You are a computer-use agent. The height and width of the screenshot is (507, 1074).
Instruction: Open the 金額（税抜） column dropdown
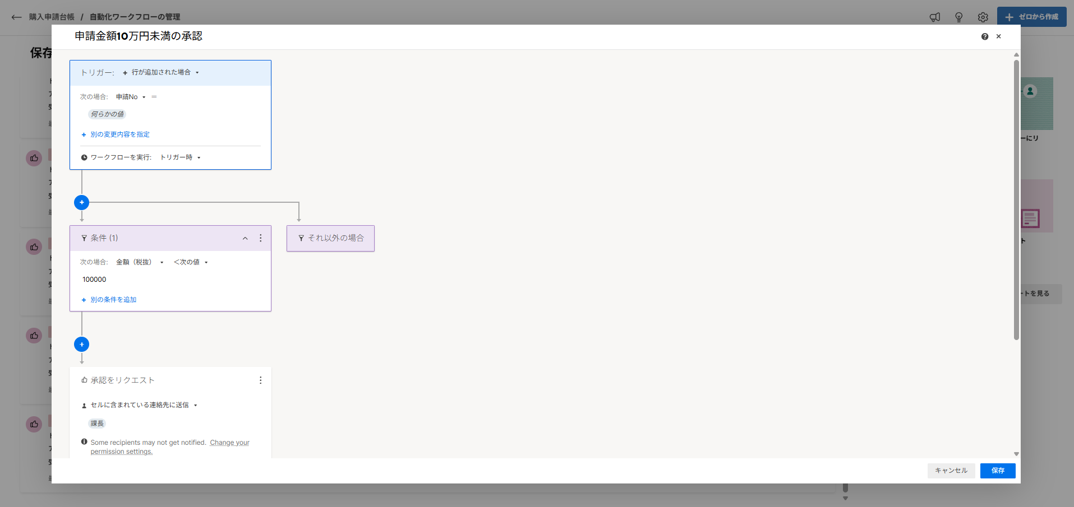[x=140, y=262]
